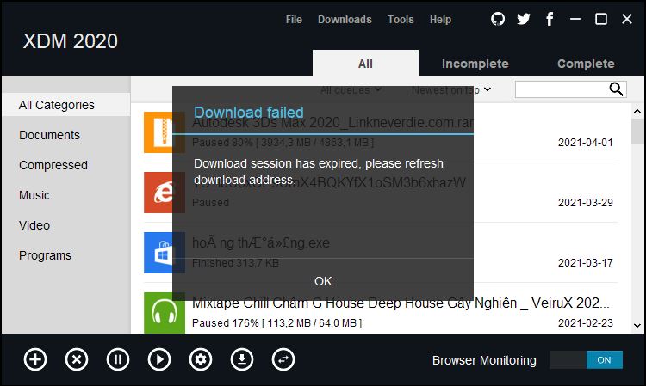Open settings gear icon in bottom toolbar

click(x=201, y=359)
